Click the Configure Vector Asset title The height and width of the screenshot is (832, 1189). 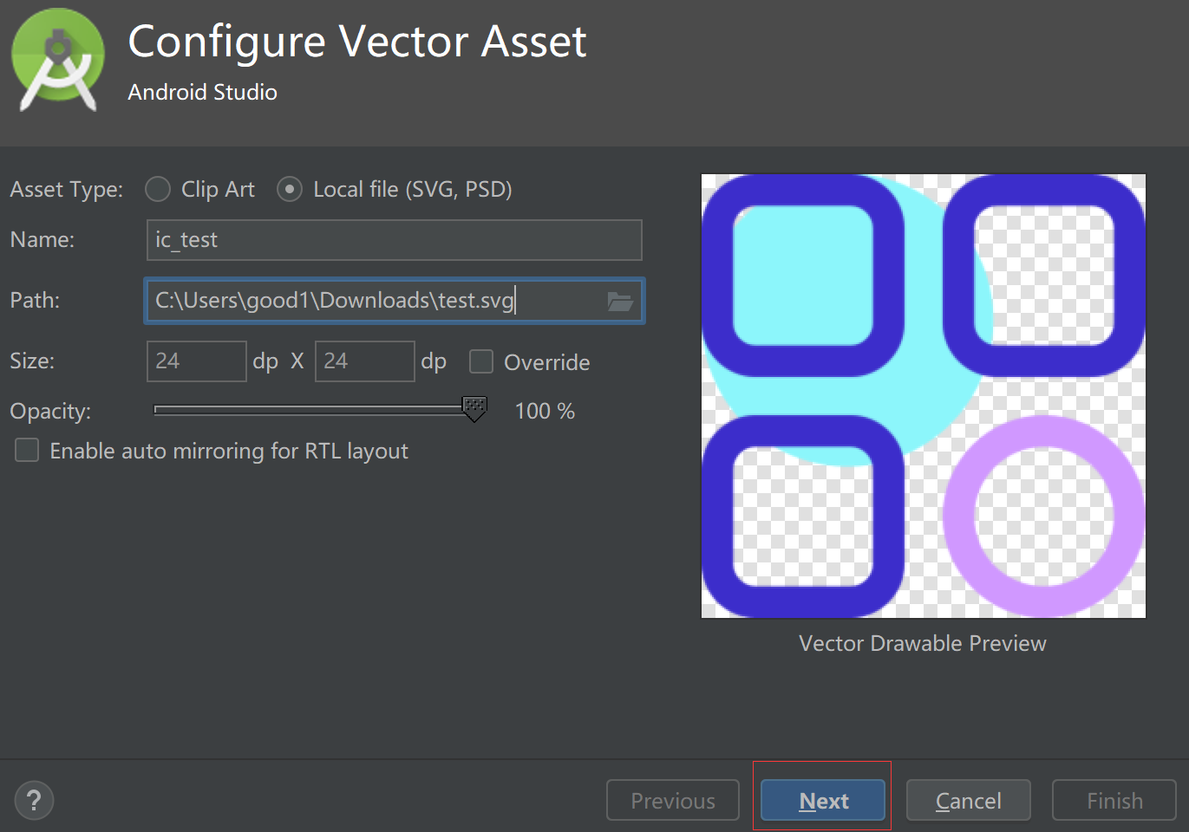coord(357,42)
